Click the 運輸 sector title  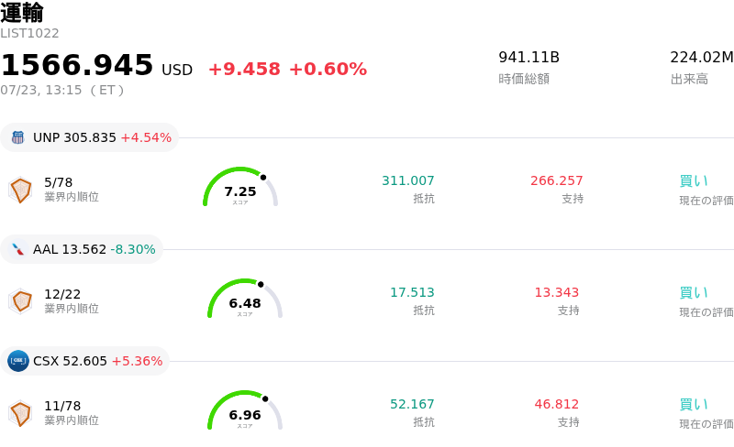[21, 13]
